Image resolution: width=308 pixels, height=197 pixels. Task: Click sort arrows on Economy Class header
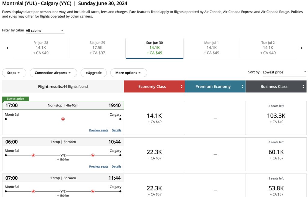pos(182,87)
